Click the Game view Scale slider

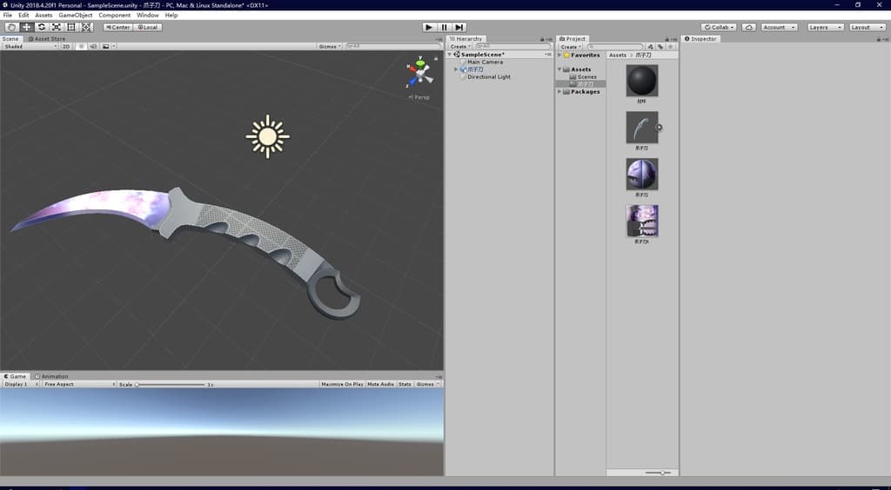(x=171, y=384)
